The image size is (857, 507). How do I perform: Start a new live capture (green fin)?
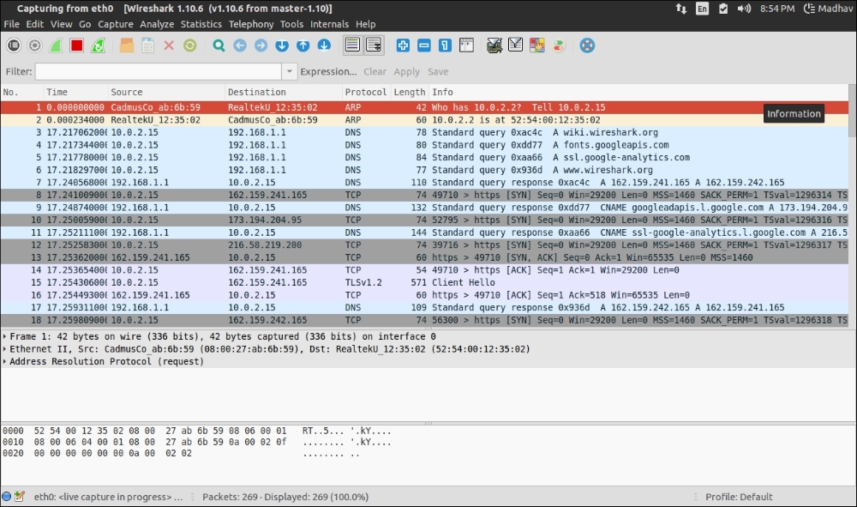pos(56,45)
